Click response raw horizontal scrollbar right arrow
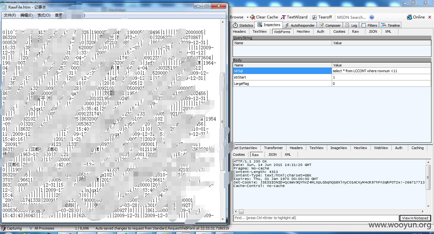434x234 pixels. (x=423, y=211)
